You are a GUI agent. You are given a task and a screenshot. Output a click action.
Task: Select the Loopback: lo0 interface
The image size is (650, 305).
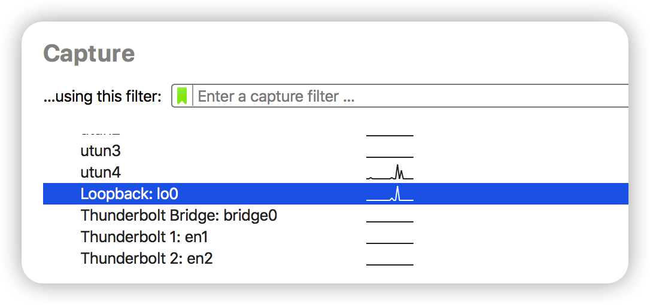[x=129, y=194]
